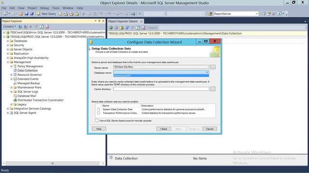The image size is (309, 173).
Task: Expand the TBSClient\SQLMirror server node
Action: point(4,32)
